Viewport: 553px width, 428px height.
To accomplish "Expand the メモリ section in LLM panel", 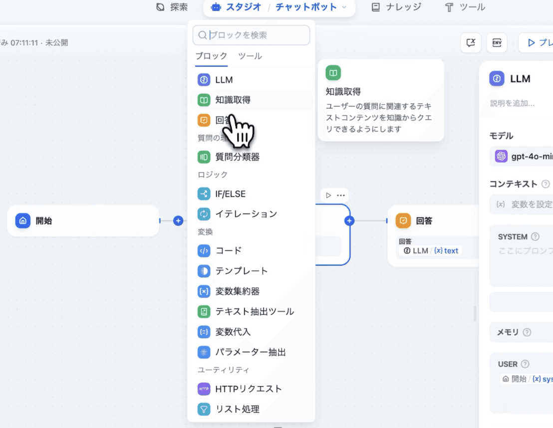I will [507, 332].
